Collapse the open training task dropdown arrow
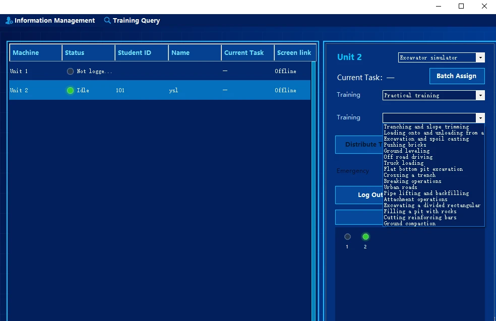 (480, 118)
